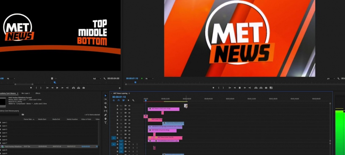Open comparison view in Program Monitor

271,88
